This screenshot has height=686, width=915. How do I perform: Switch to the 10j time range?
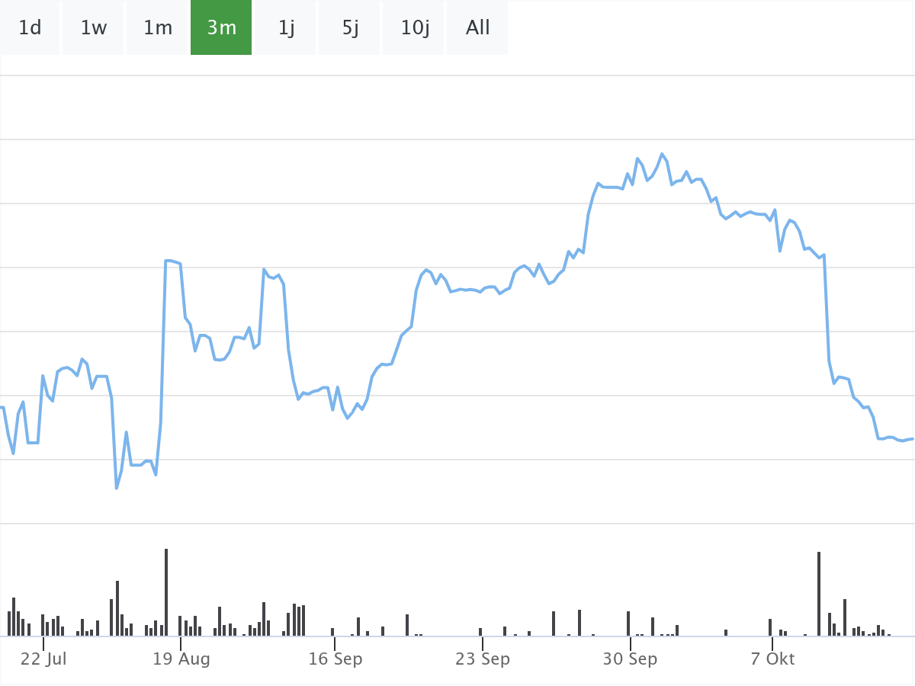(415, 28)
